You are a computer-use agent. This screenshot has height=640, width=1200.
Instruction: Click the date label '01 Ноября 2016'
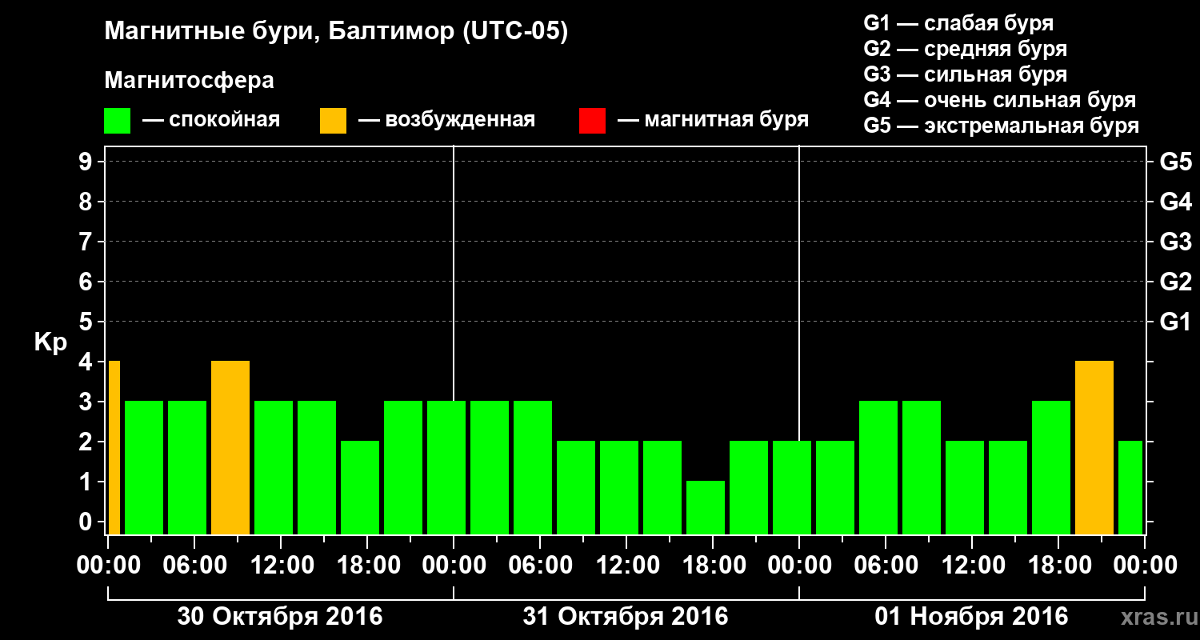(x=971, y=617)
